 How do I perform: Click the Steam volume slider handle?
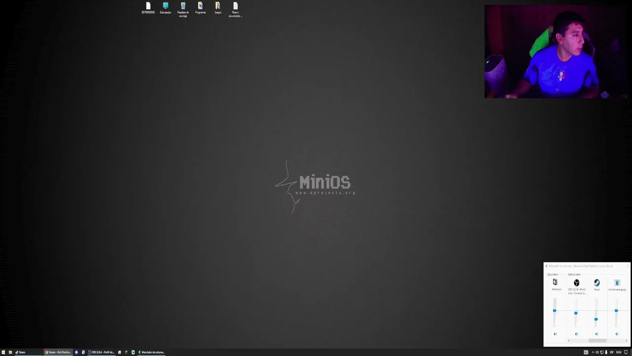click(x=596, y=319)
